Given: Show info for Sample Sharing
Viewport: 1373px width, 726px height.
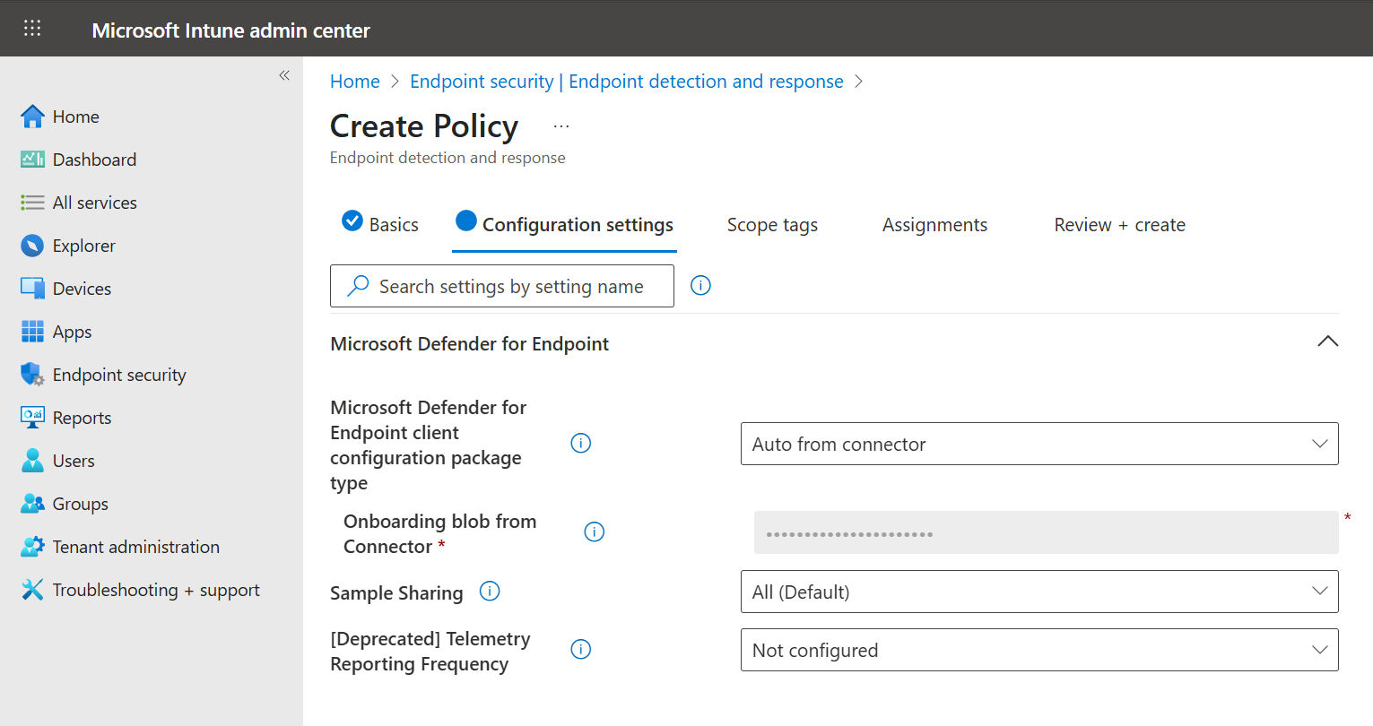Looking at the screenshot, I should pyautogui.click(x=490, y=591).
